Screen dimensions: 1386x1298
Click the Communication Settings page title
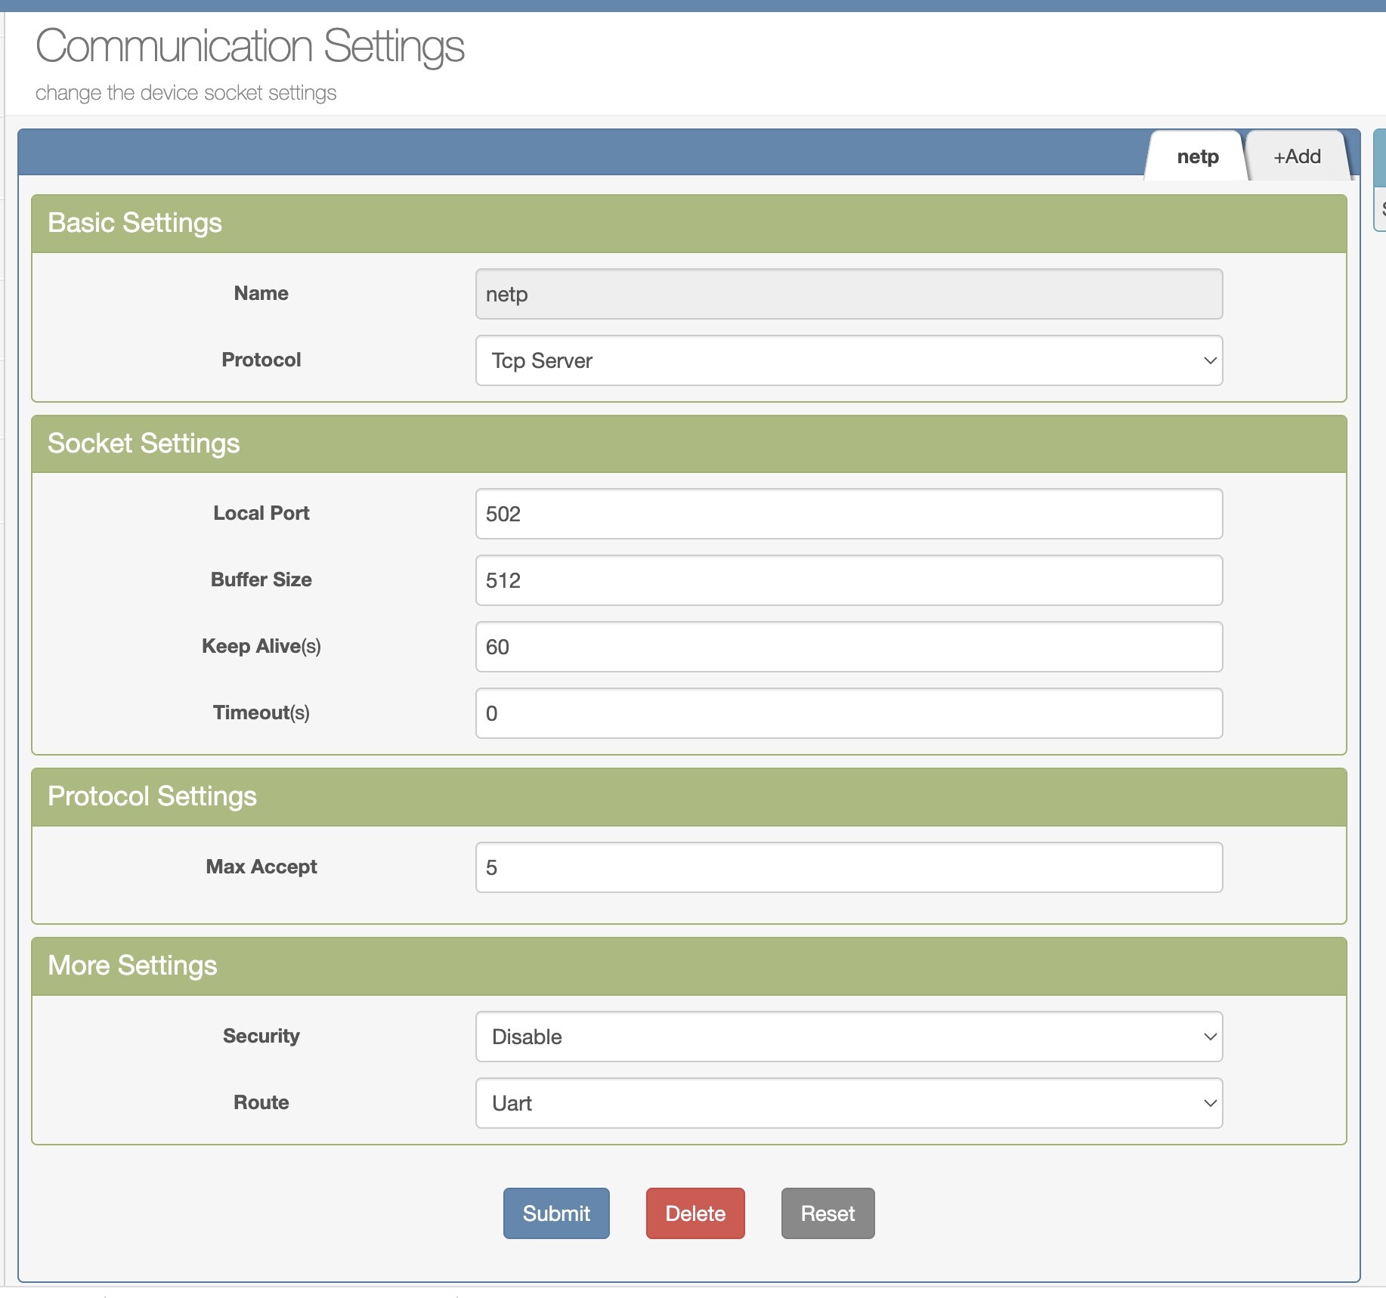(249, 46)
